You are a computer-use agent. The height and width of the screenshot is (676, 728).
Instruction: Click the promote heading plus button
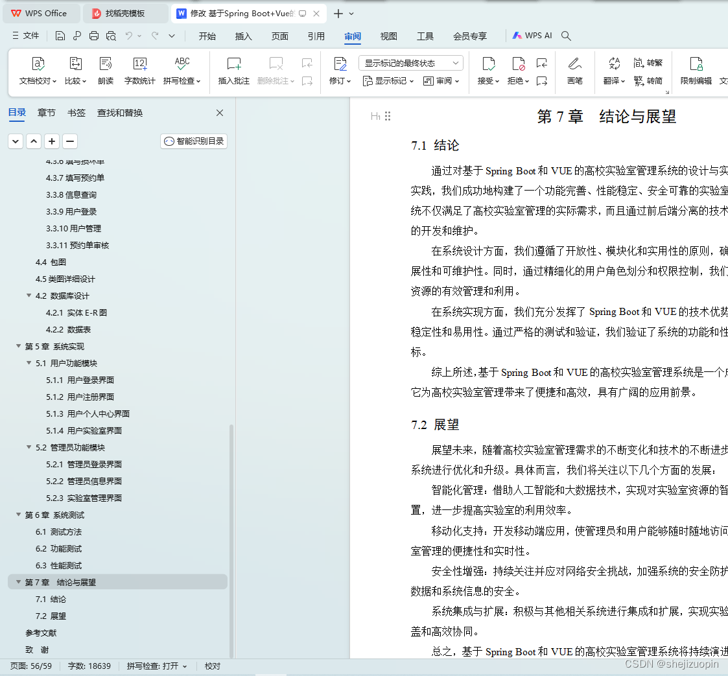tap(52, 141)
